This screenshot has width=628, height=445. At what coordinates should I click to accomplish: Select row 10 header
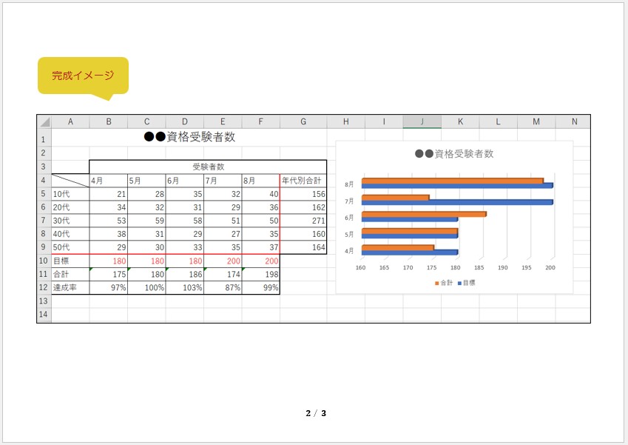point(44,261)
